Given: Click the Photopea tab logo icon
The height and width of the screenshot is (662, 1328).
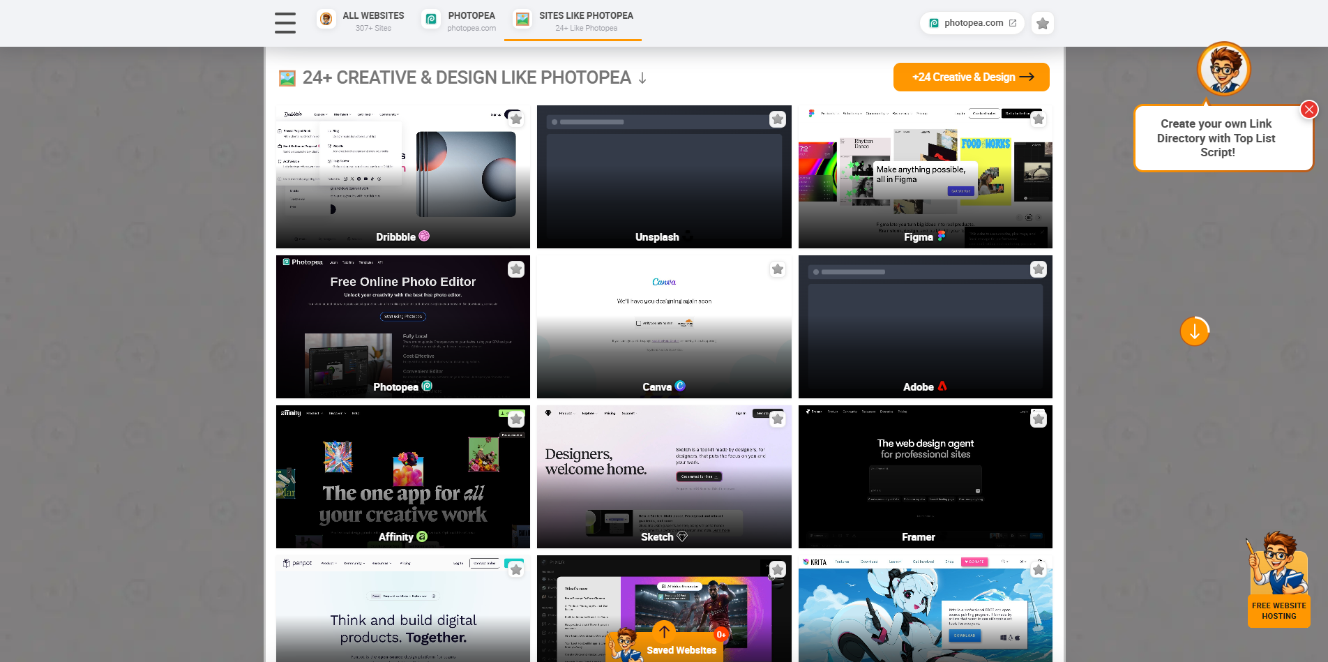Looking at the screenshot, I should (431, 20).
